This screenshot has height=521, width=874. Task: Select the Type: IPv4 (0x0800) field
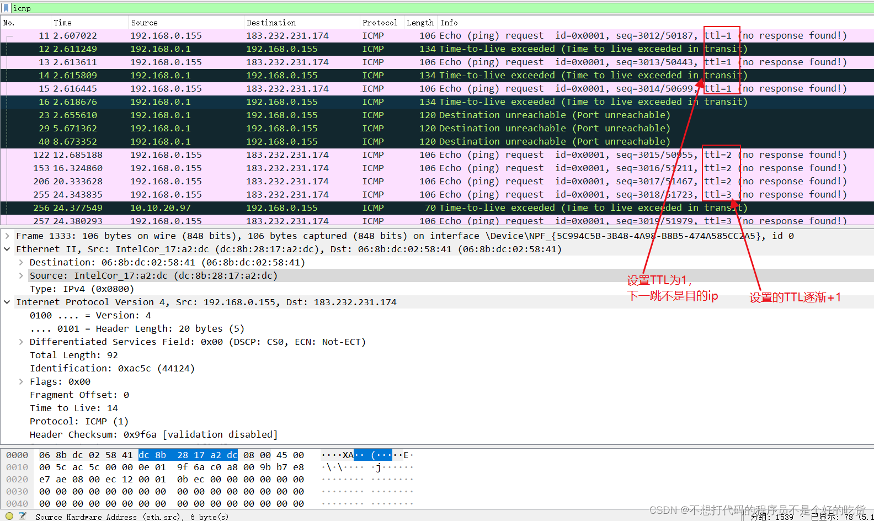pyautogui.click(x=82, y=289)
